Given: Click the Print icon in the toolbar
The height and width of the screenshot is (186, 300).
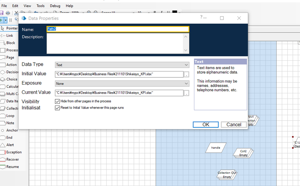Looking at the screenshot, I should tap(8, 13).
